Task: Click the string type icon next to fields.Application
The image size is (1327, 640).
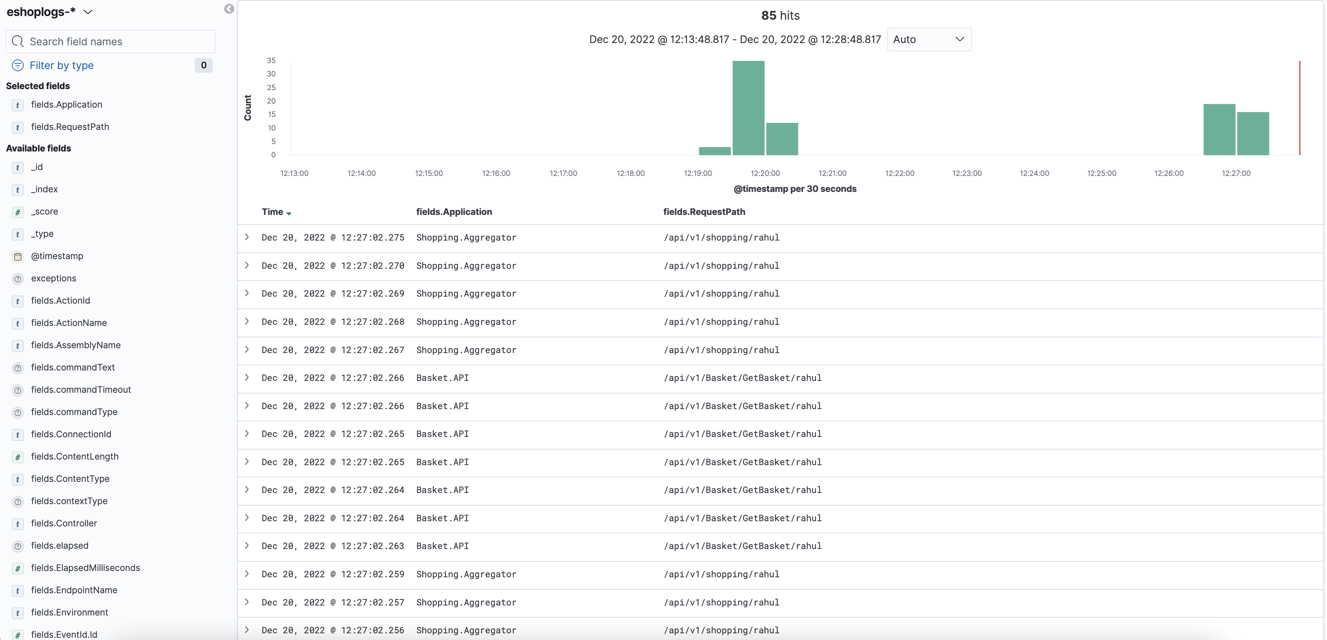Action: coord(17,105)
